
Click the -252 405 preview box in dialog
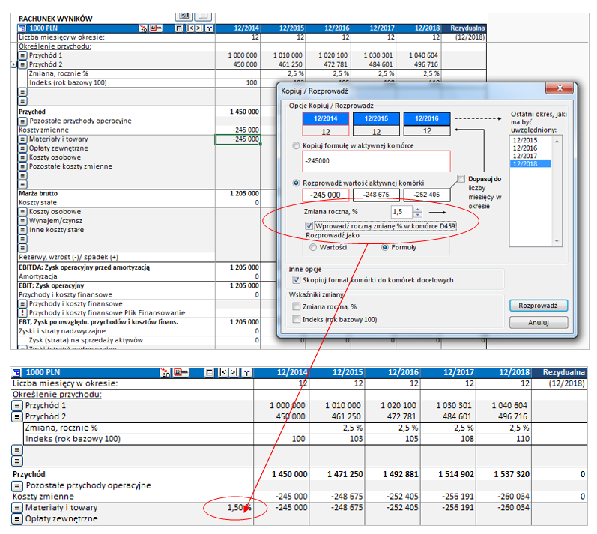427,195
